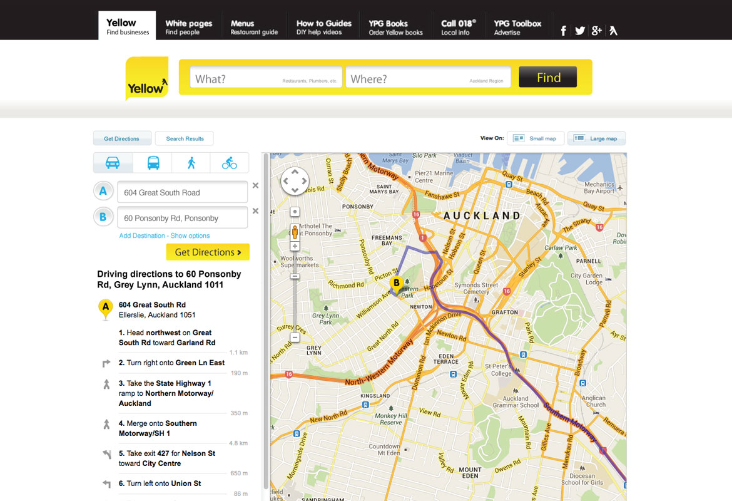Select the walking mode icon

191,163
